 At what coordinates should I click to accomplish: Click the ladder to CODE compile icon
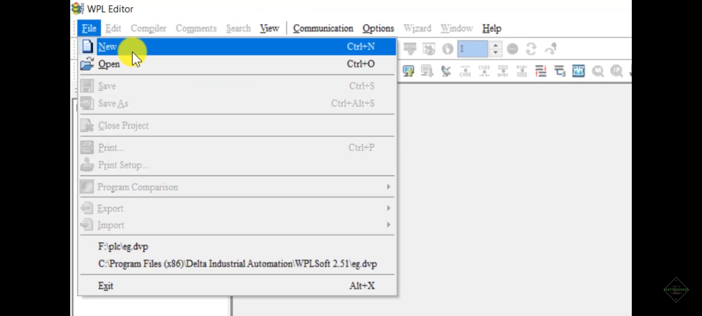pyautogui.click(x=465, y=71)
